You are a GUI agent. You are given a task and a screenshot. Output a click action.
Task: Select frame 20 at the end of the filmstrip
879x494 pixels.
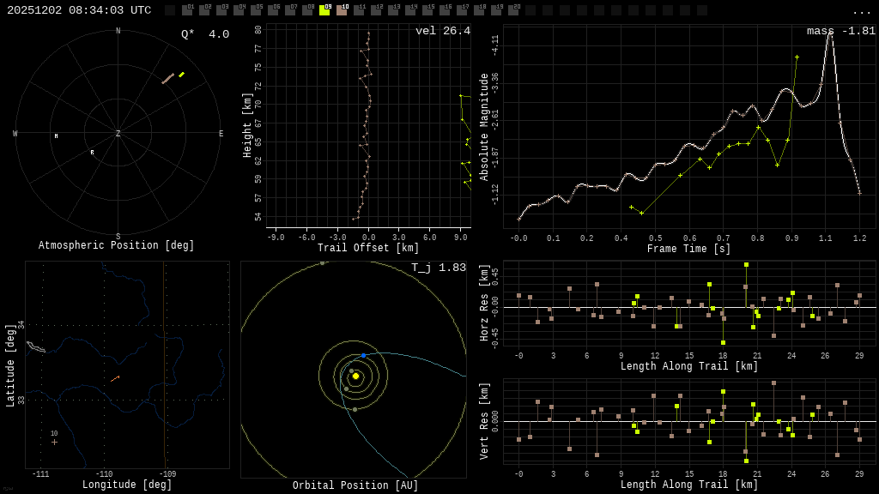coord(513,11)
